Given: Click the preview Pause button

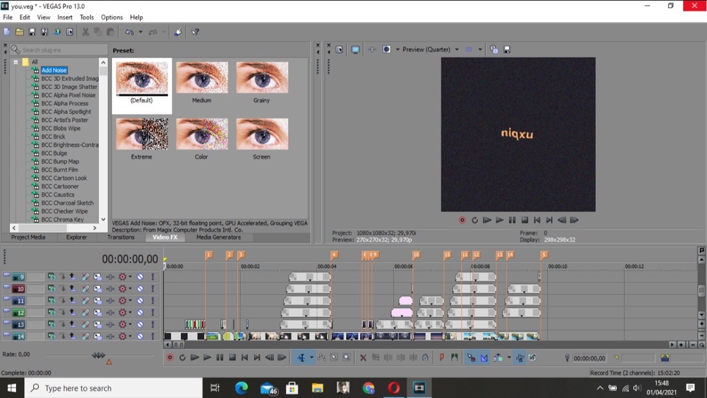Looking at the screenshot, I should 513,220.
